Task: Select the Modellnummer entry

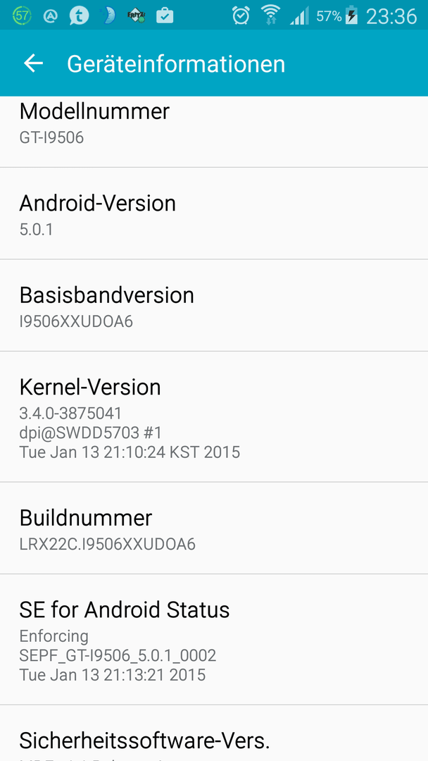Action: (x=214, y=132)
